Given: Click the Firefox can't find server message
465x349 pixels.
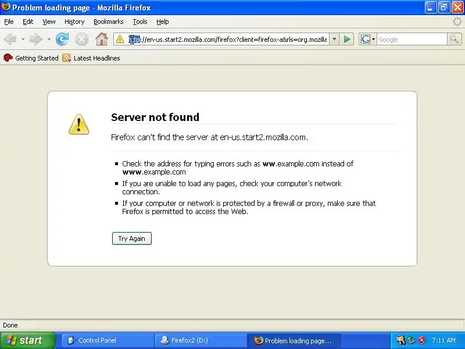Looking at the screenshot, I should click(x=209, y=137).
